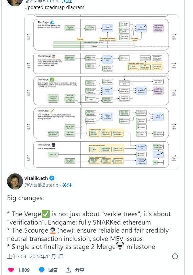193x275 pixels.
Task: Open the top tweet's profile avatar
Action: click(x=15, y=2)
